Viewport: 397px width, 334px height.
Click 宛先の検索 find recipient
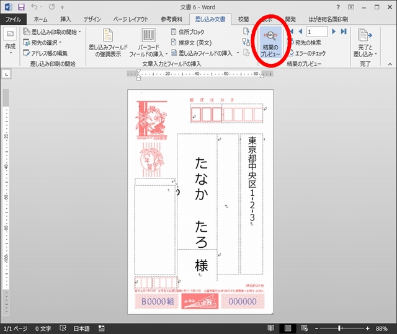(305, 43)
